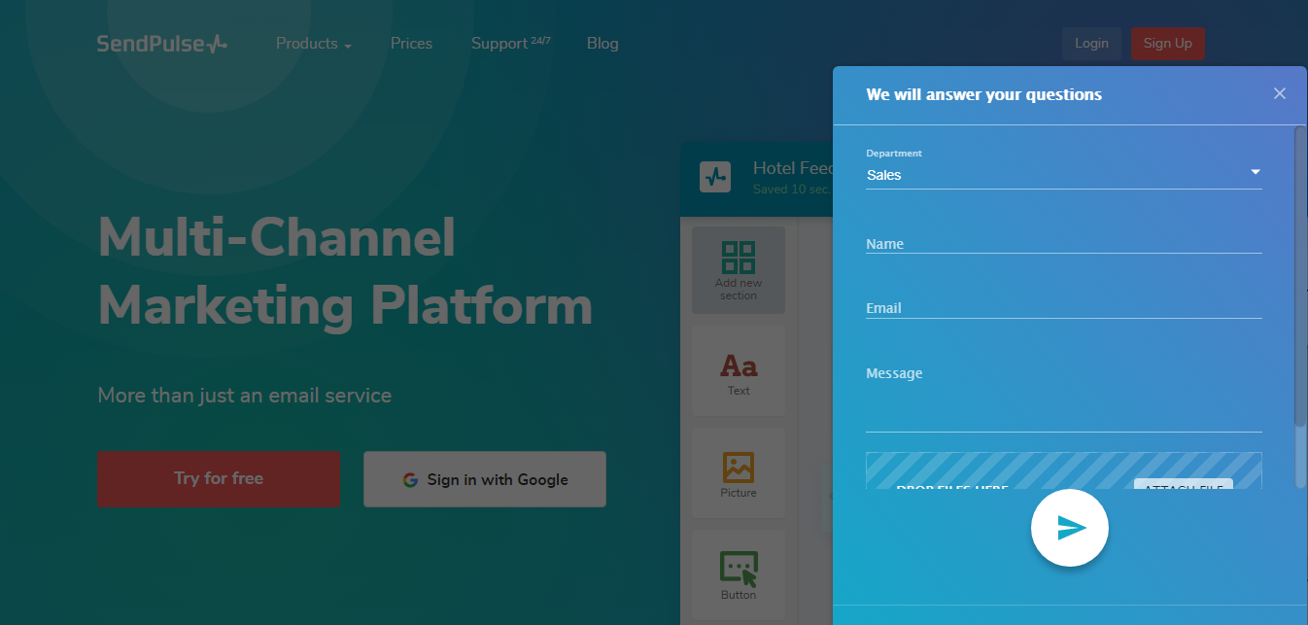Expand the Products menu

tap(314, 44)
